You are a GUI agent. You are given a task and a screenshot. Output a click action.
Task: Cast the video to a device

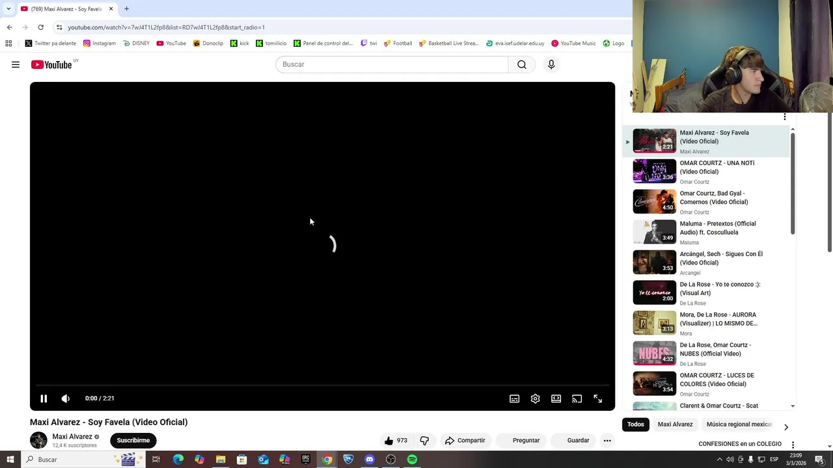(577, 398)
